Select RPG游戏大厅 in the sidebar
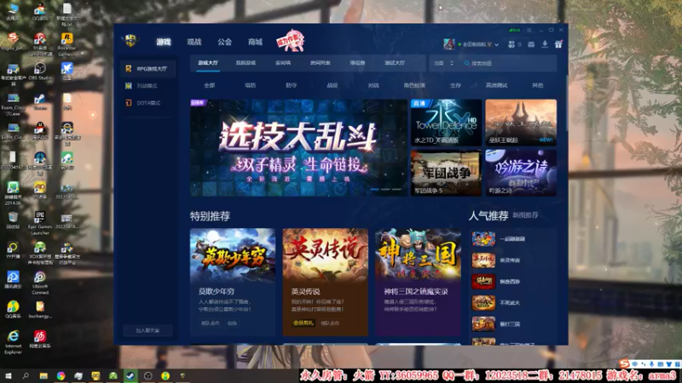The height and width of the screenshot is (383, 682). tap(147, 69)
